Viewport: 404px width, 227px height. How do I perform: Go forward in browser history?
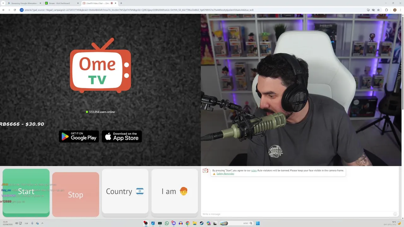click(9, 10)
